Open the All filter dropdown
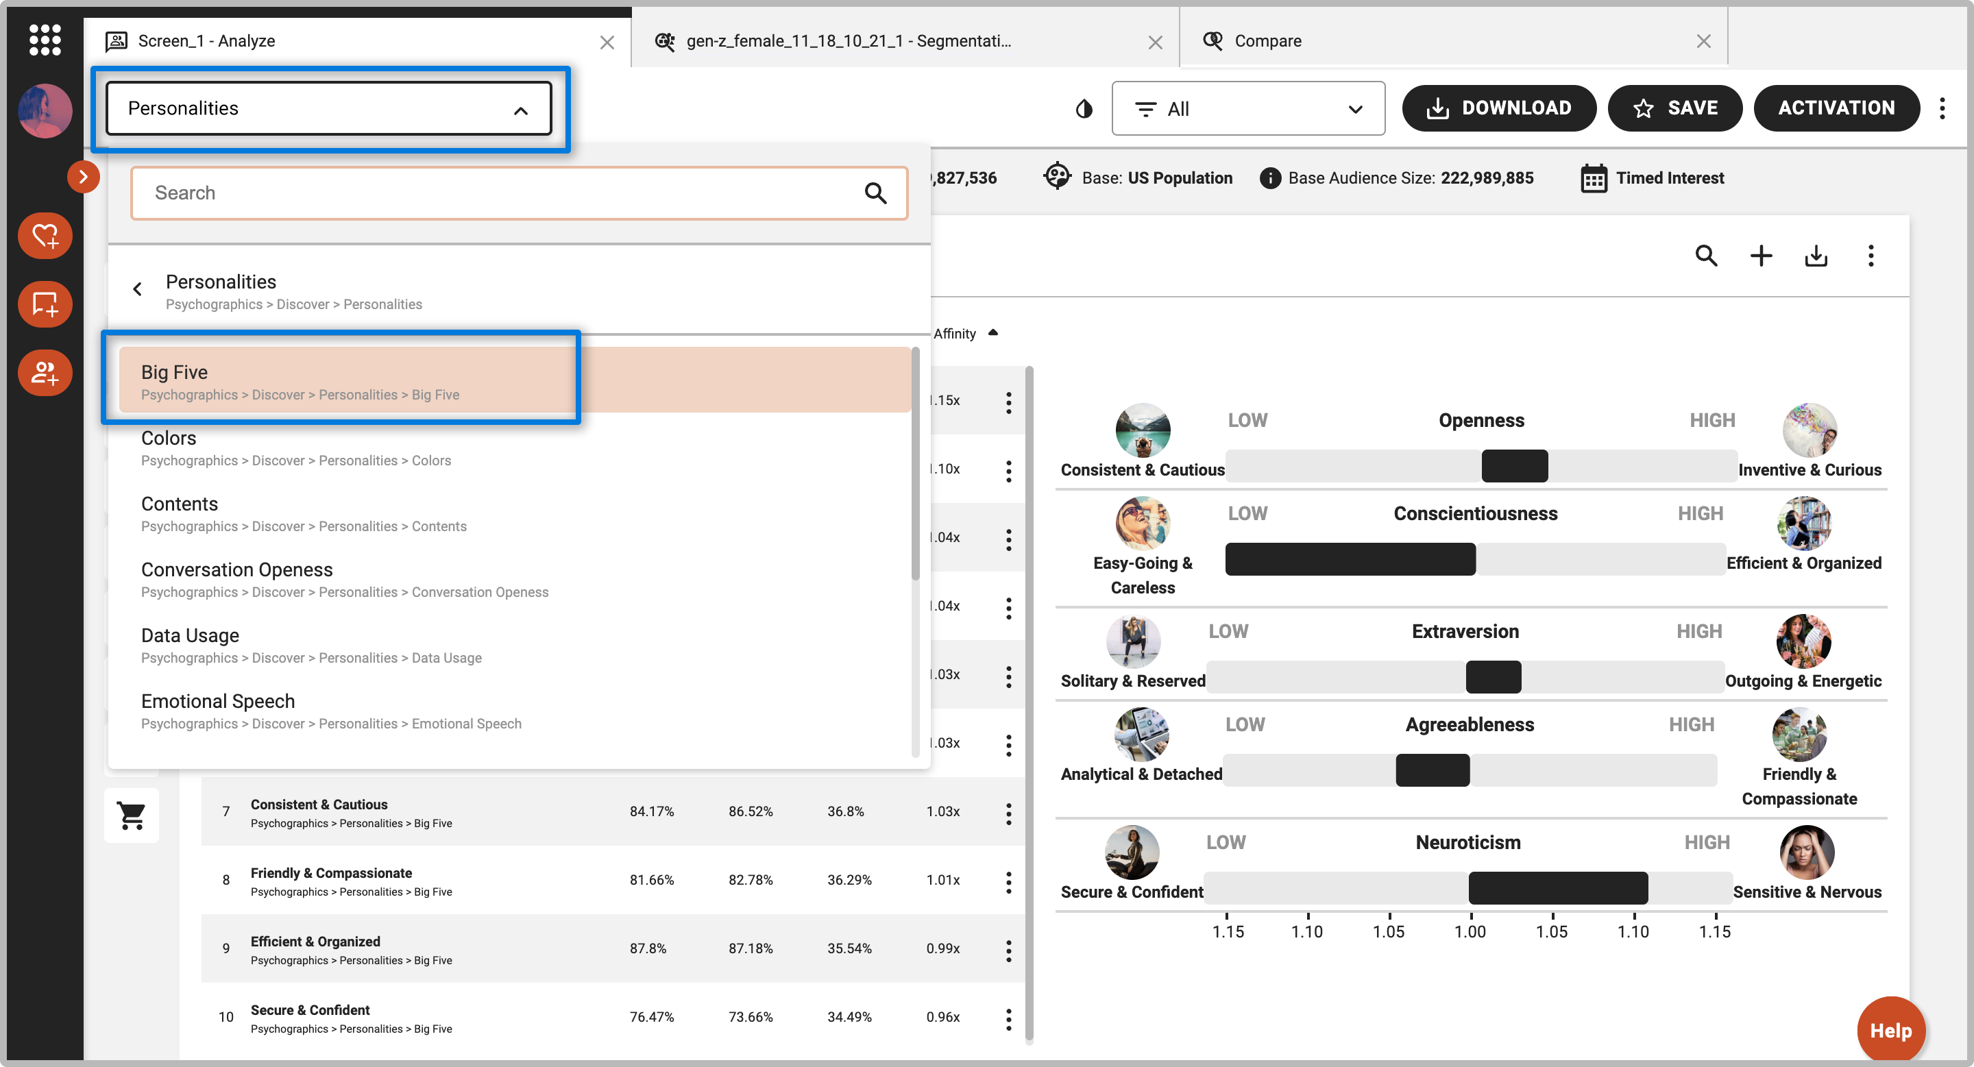 click(x=1247, y=109)
